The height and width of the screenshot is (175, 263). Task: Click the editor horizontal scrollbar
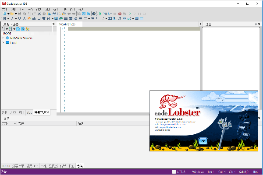103,114
